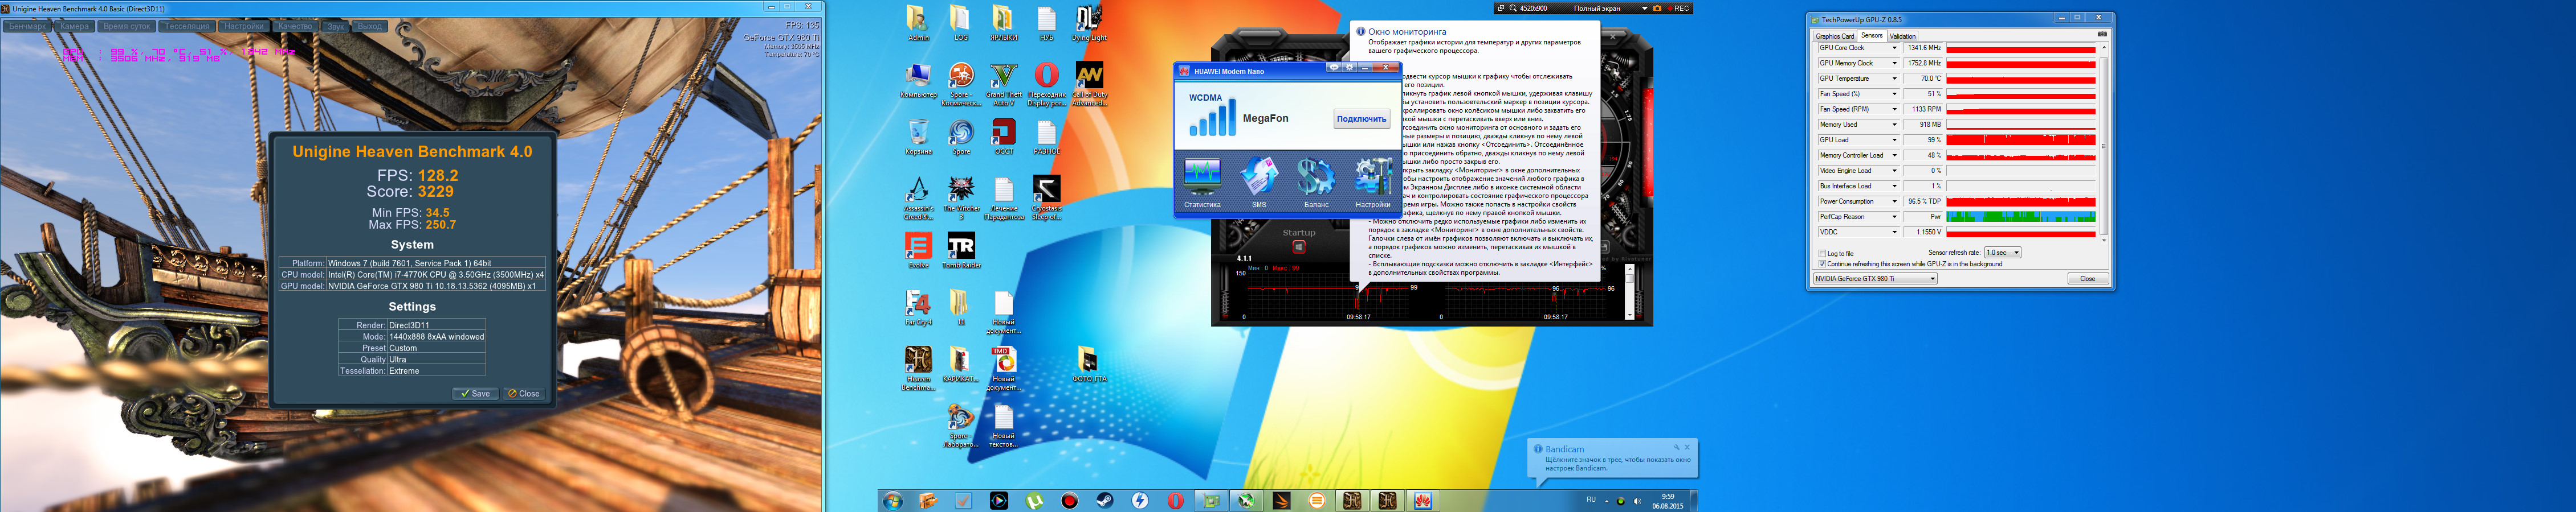Close the Heaven benchmark results dialog

tap(524, 393)
